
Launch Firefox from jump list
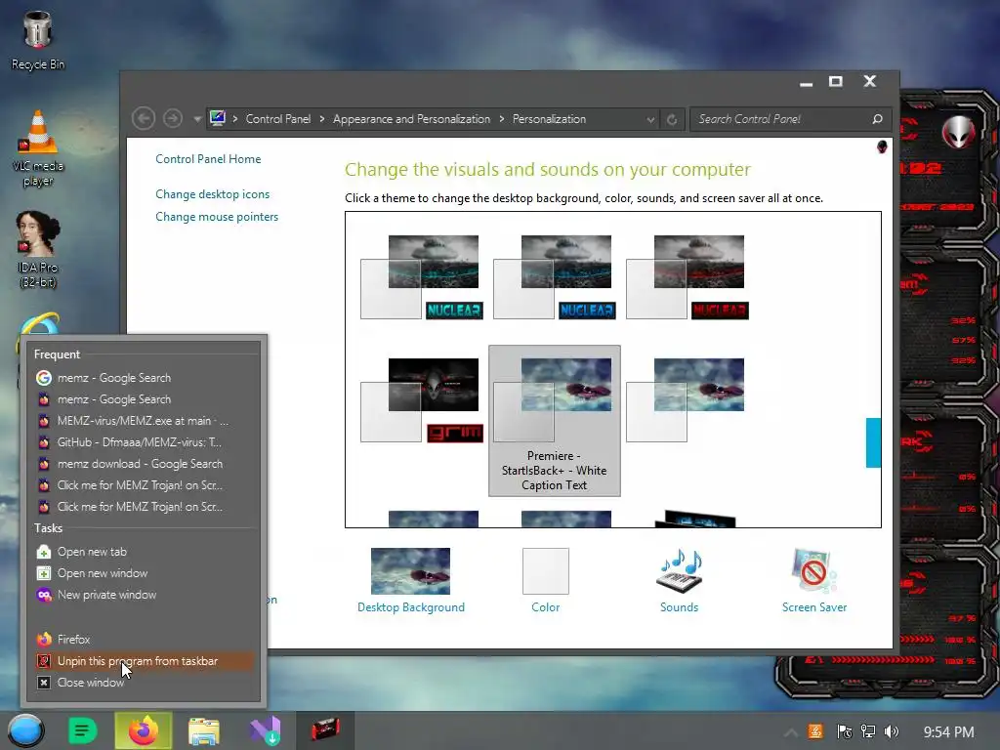(x=145, y=639)
